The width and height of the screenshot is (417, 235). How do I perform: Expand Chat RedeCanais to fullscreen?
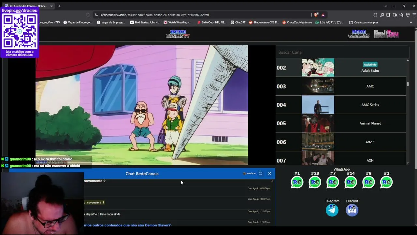(x=261, y=174)
